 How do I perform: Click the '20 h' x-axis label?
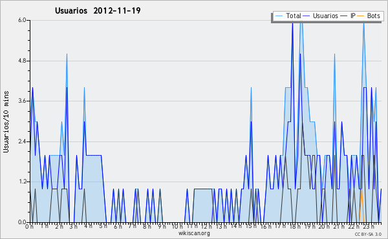click(324, 227)
